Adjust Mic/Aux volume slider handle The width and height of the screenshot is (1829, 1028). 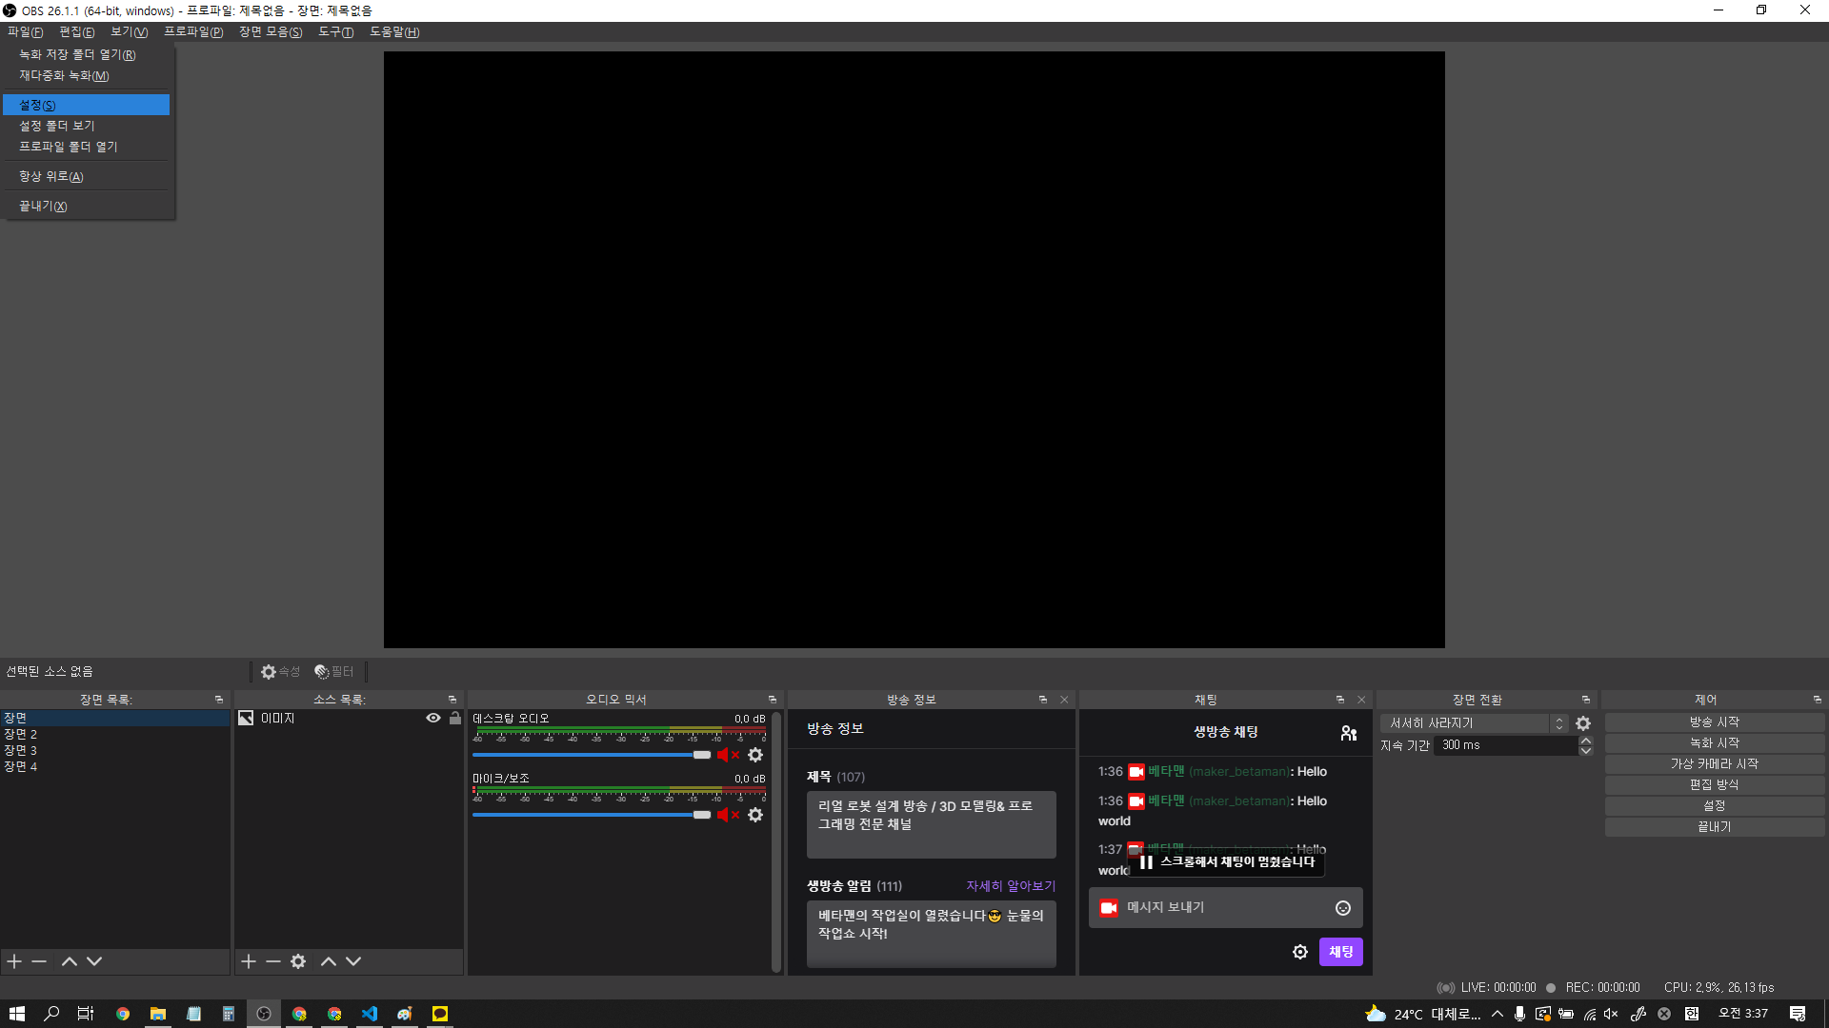coord(702,815)
